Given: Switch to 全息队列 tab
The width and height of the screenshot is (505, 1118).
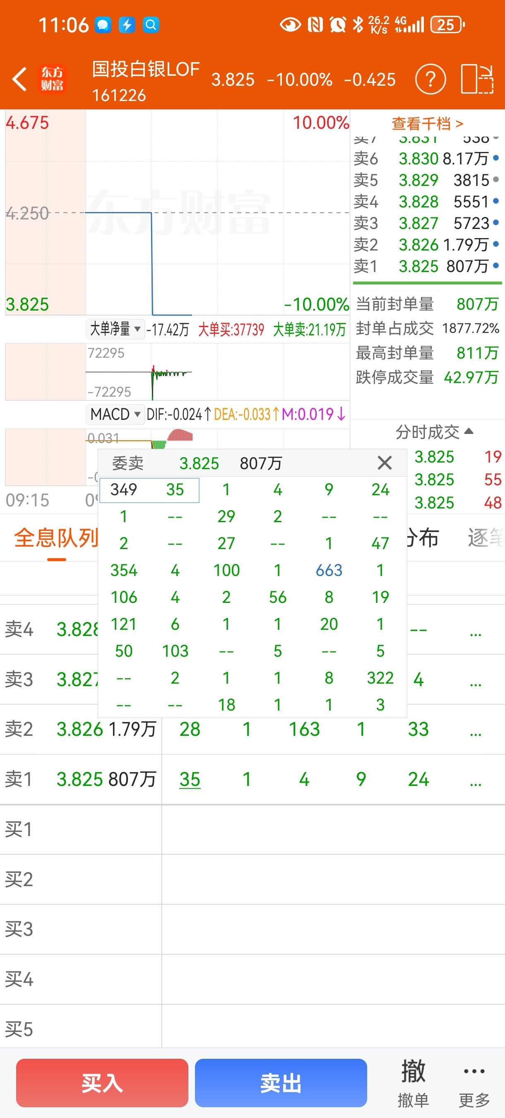Looking at the screenshot, I should (x=56, y=538).
